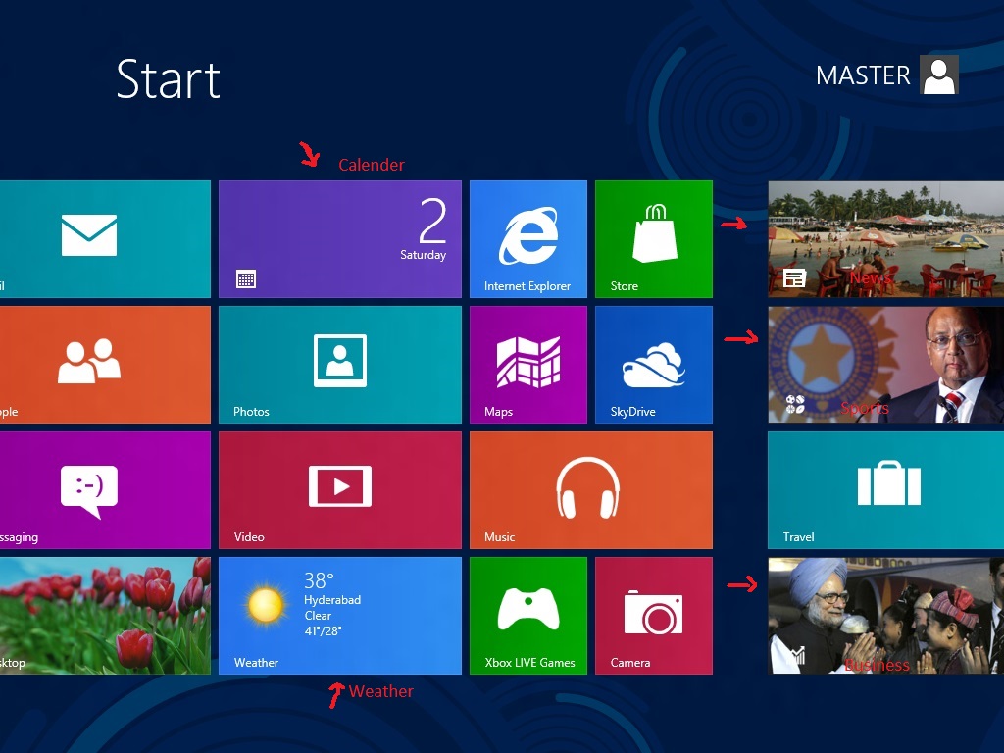Click the sun icon in Weather tile
The height and width of the screenshot is (753, 1004).
265,605
